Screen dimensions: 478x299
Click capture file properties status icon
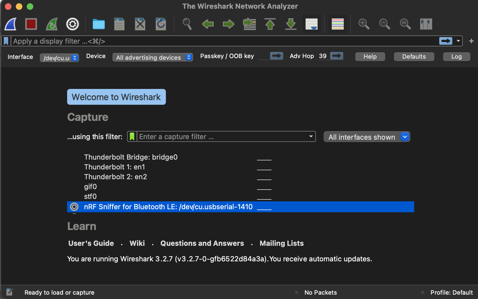[x=10, y=292]
